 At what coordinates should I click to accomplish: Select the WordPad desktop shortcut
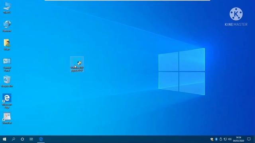(7, 118)
